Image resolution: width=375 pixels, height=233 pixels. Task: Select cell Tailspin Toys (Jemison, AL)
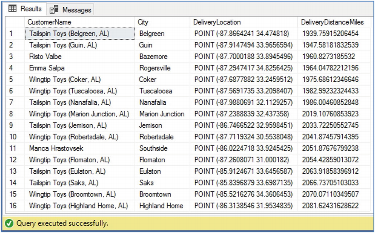point(80,125)
